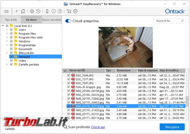
Task: Expand the Users folder node
Action: (x=7, y=30)
